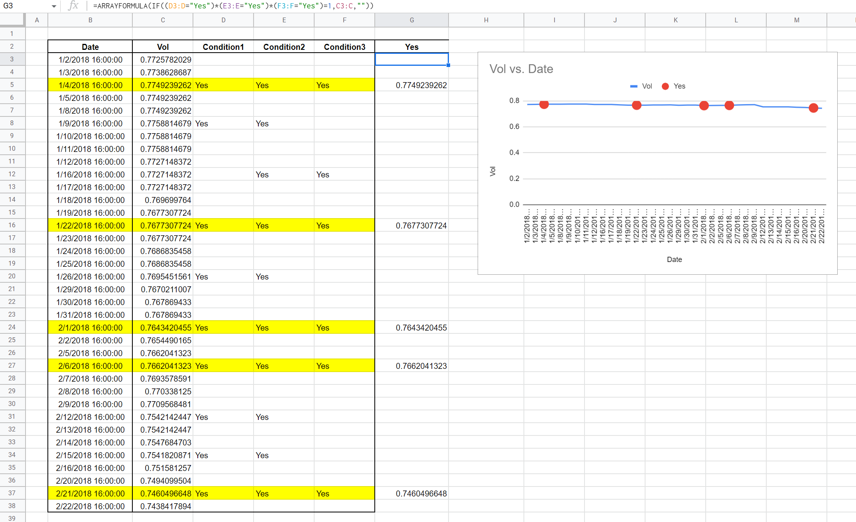This screenshot has height=522, width=856.
Task: Click the red Yes legend marker
Action: (665, 86)
